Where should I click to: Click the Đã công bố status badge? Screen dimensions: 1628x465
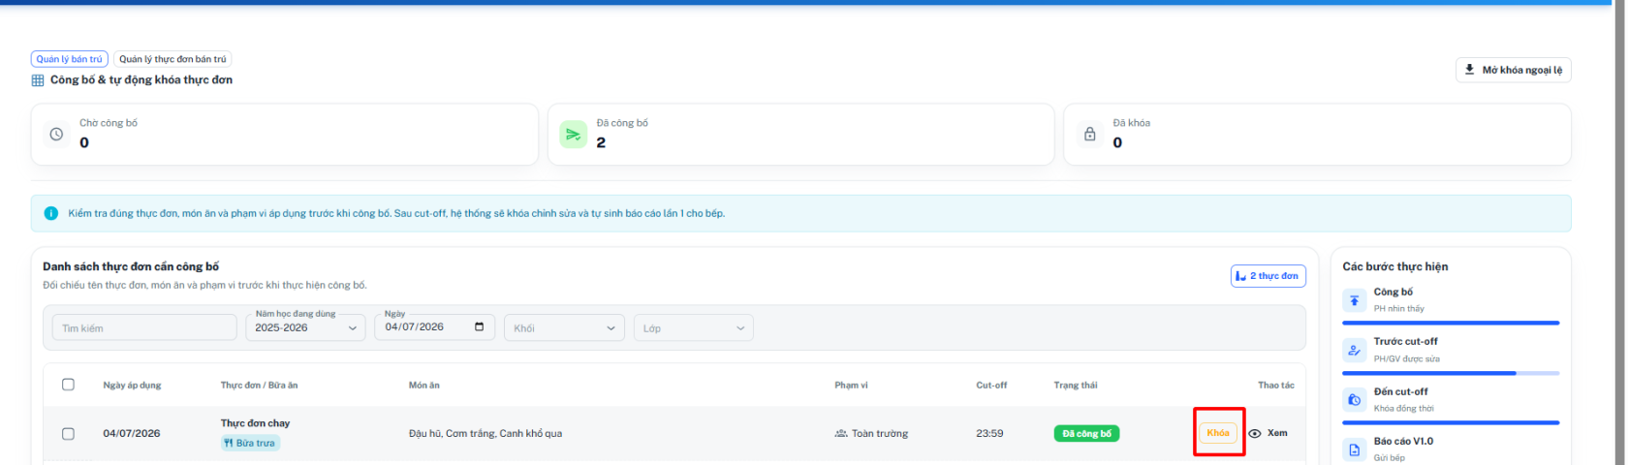tap(1086, 433)
